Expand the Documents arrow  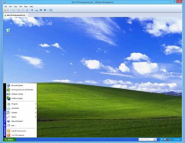[36, 108]
